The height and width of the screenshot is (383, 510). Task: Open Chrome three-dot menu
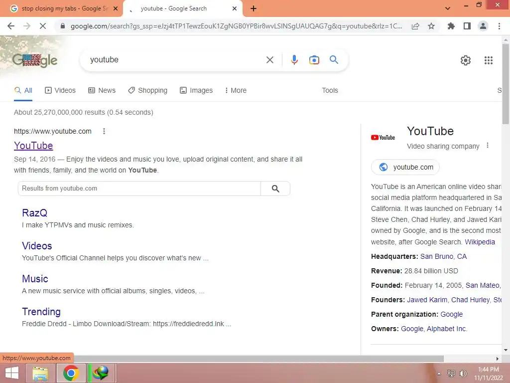499,26
